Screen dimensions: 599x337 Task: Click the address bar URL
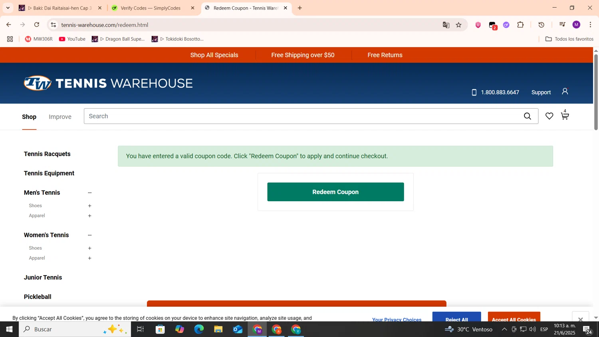105,25
